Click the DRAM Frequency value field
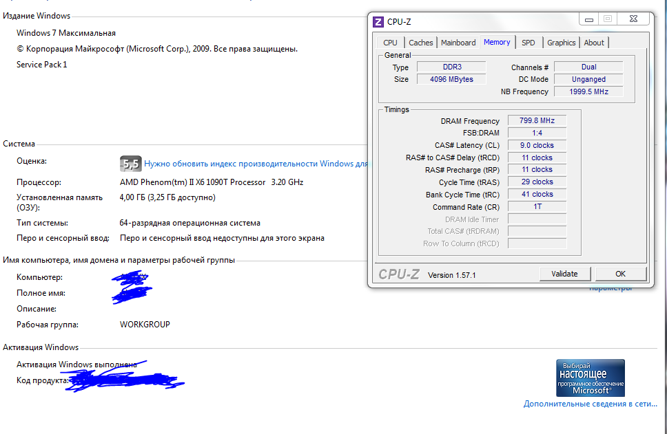 [537, 120]
